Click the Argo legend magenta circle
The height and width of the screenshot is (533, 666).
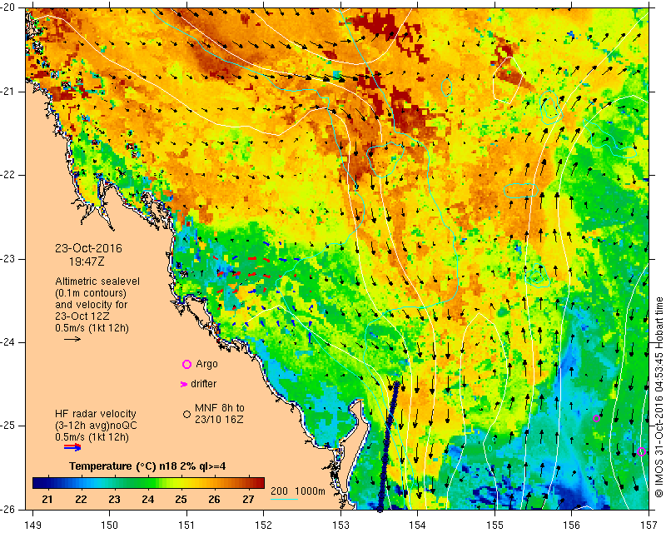(186, 364)
